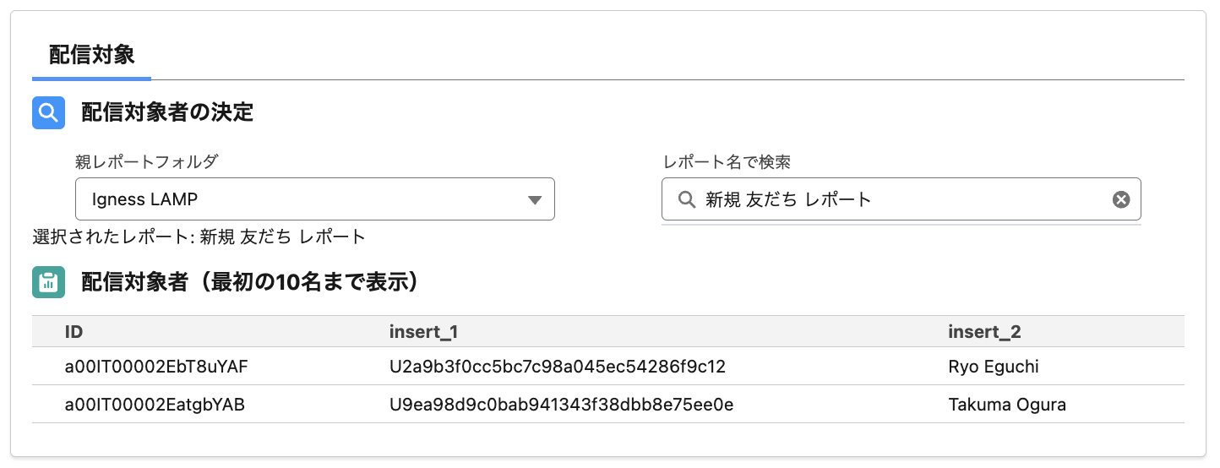1220x468 pixels.
Task: Click the ID column header
Action: (x=74, y=332)
